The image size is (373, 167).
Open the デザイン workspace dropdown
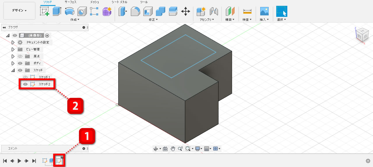[x=19, y=11]
